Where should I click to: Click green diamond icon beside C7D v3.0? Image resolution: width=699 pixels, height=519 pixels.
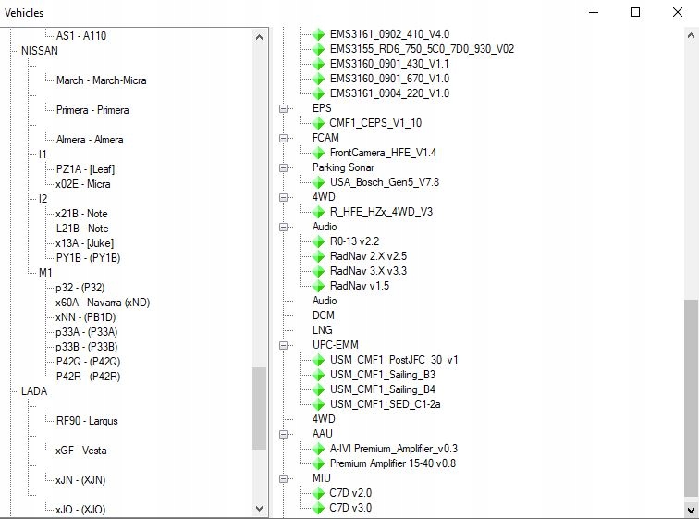point(318,508)
